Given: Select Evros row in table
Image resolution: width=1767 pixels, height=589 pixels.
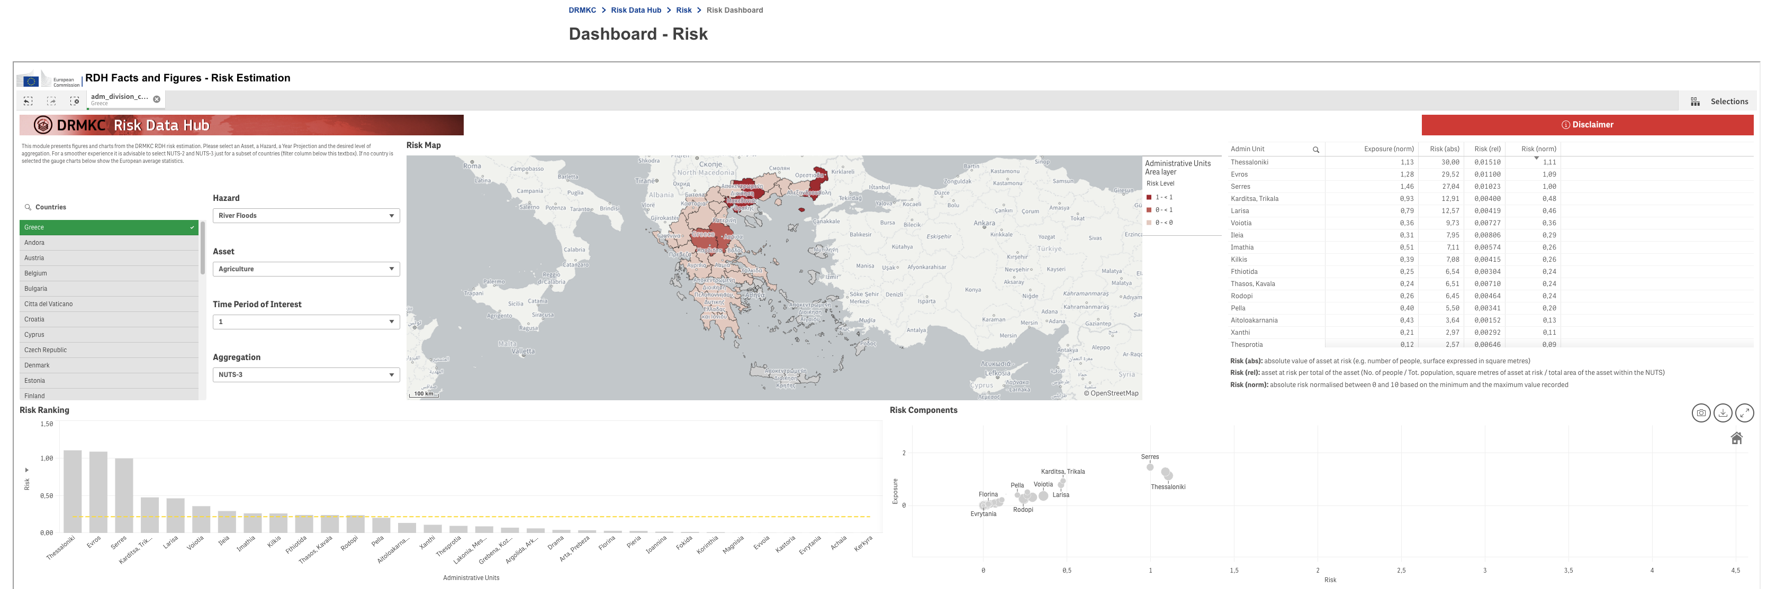Looking at the screenshot, I should pos(1490,174).
